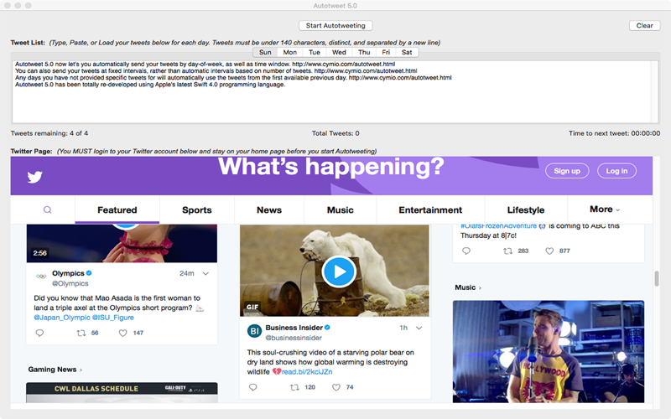Like the tweet with 877 likes
Screen dimensions: 671x419
tap(549, 251)
